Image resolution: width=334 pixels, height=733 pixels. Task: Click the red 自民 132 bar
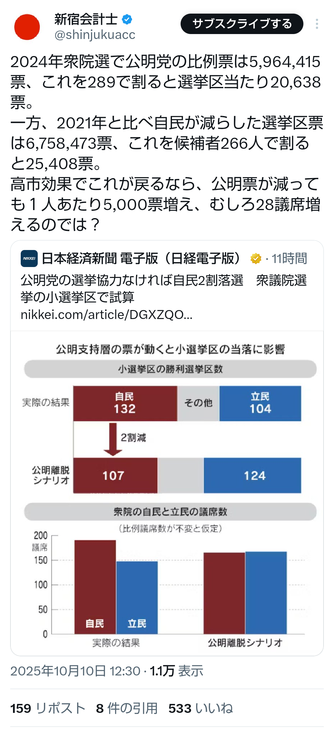[125, 403]
